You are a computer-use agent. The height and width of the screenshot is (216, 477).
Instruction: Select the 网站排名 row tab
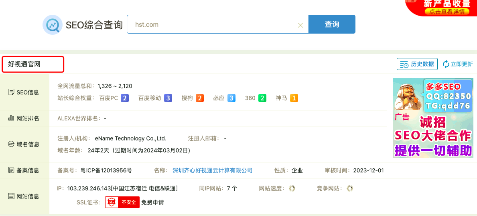pos(24,118)
